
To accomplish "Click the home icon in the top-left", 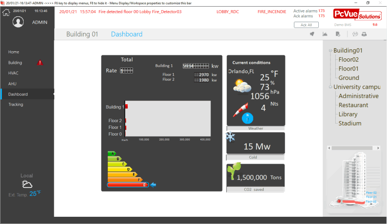I will tap(6, 12).
